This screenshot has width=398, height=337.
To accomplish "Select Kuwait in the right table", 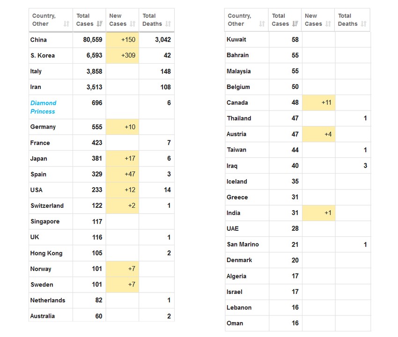I will pyautogui.click(x=236, y=39).
